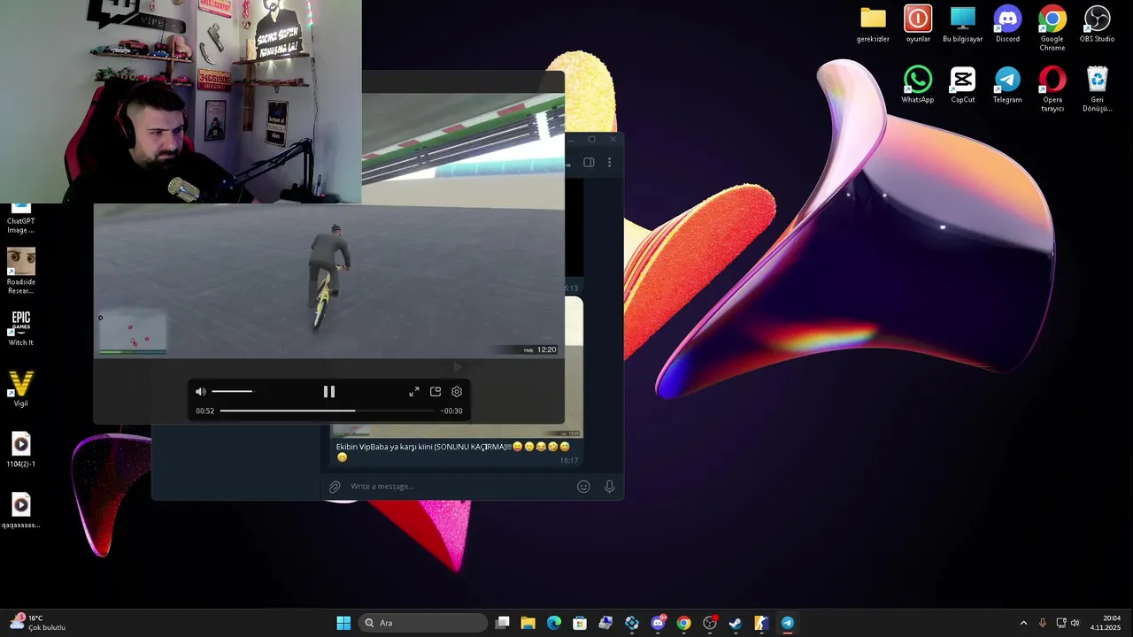Open Microsoft Store from taskbar
This screenshot has width=1133, height=637.
[x=580, y=623]
